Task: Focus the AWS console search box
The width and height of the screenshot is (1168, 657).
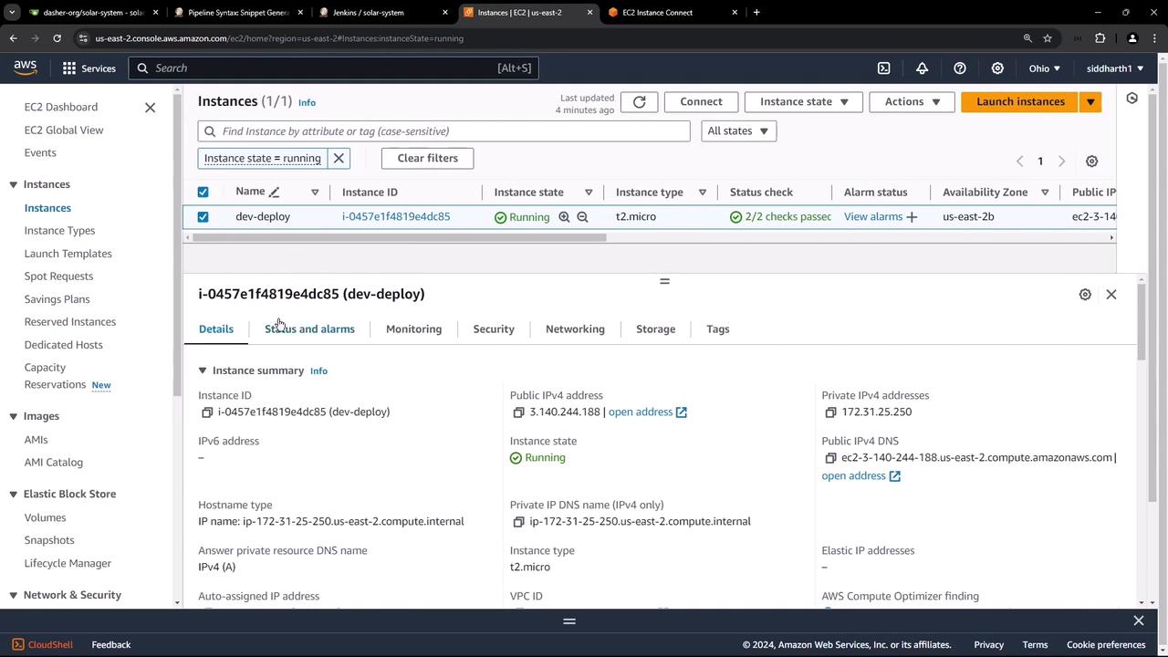Action: pyautogui.click(x=334, y=68)
